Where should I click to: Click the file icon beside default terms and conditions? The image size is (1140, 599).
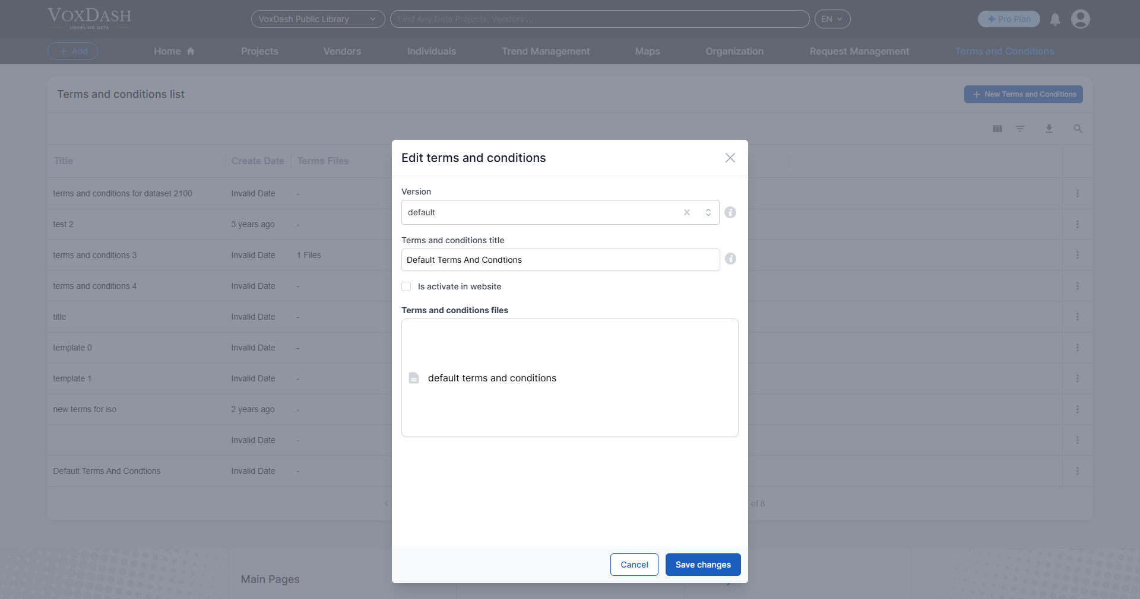[414, 378]
